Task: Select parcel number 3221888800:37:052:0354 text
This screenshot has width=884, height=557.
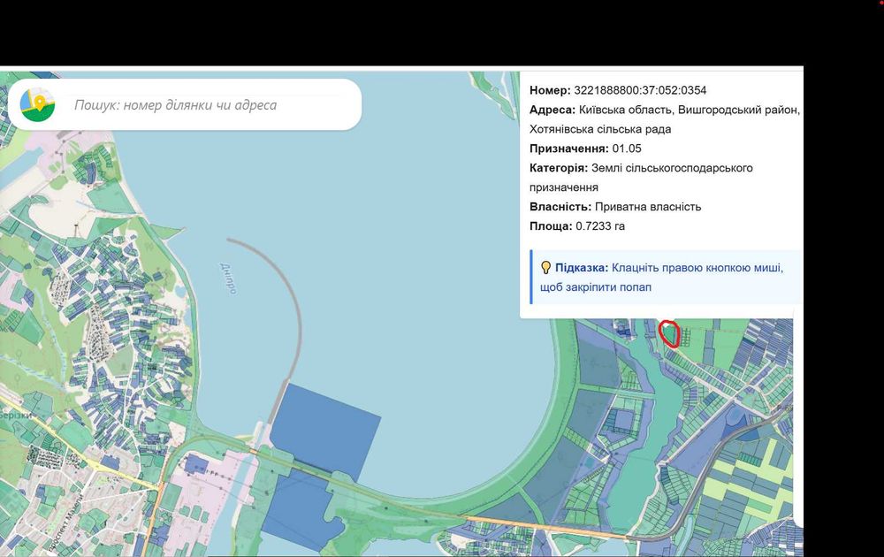Action: click(640, 90)
